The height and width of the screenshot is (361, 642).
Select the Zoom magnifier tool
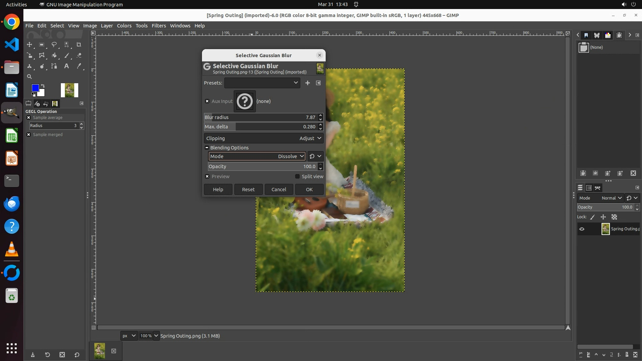pos(29,77)
